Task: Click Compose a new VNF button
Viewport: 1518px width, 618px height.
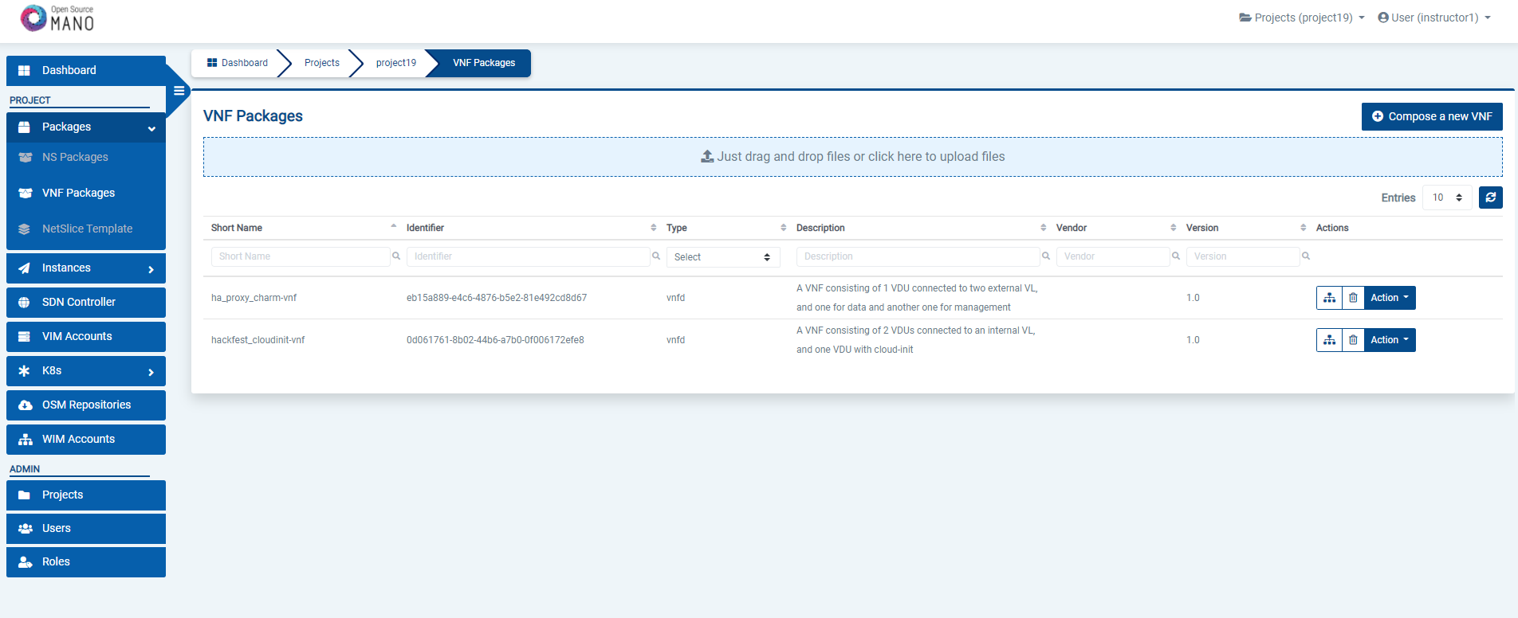Action: pos(1432,116)
